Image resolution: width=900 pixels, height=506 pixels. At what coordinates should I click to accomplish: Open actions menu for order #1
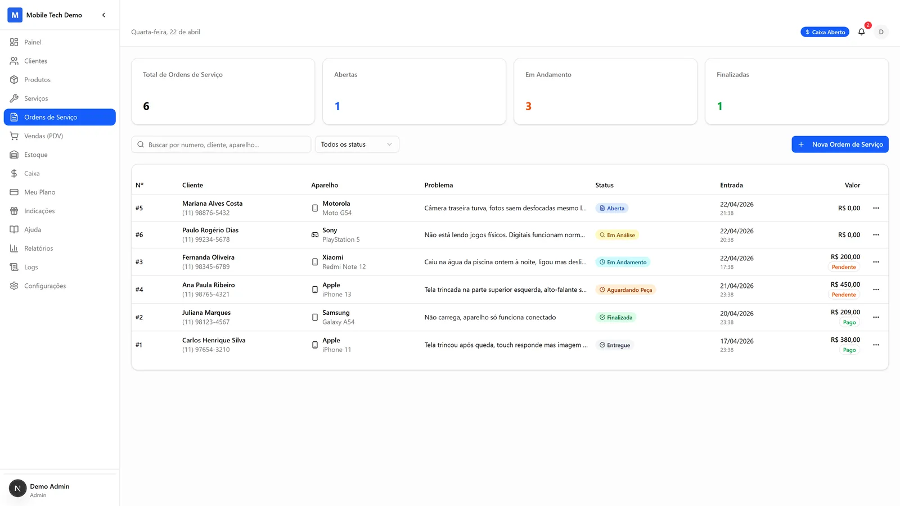pyautogui.click(x=876, y=345)
